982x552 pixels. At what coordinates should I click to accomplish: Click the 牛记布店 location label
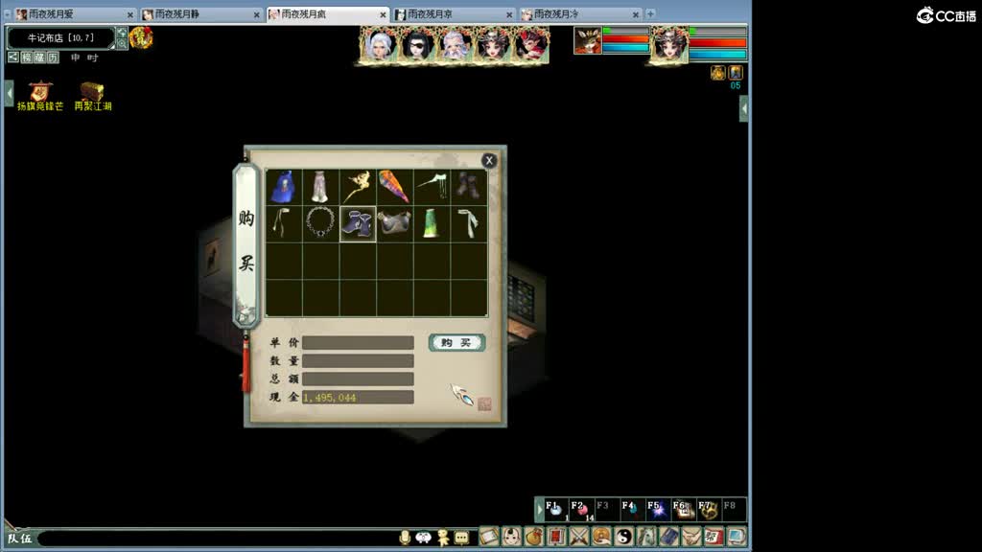tap(60, 38)
